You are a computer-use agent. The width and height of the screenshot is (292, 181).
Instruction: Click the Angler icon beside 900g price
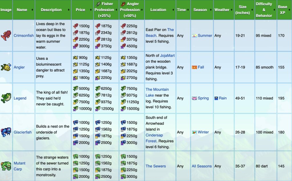(76, 58)
